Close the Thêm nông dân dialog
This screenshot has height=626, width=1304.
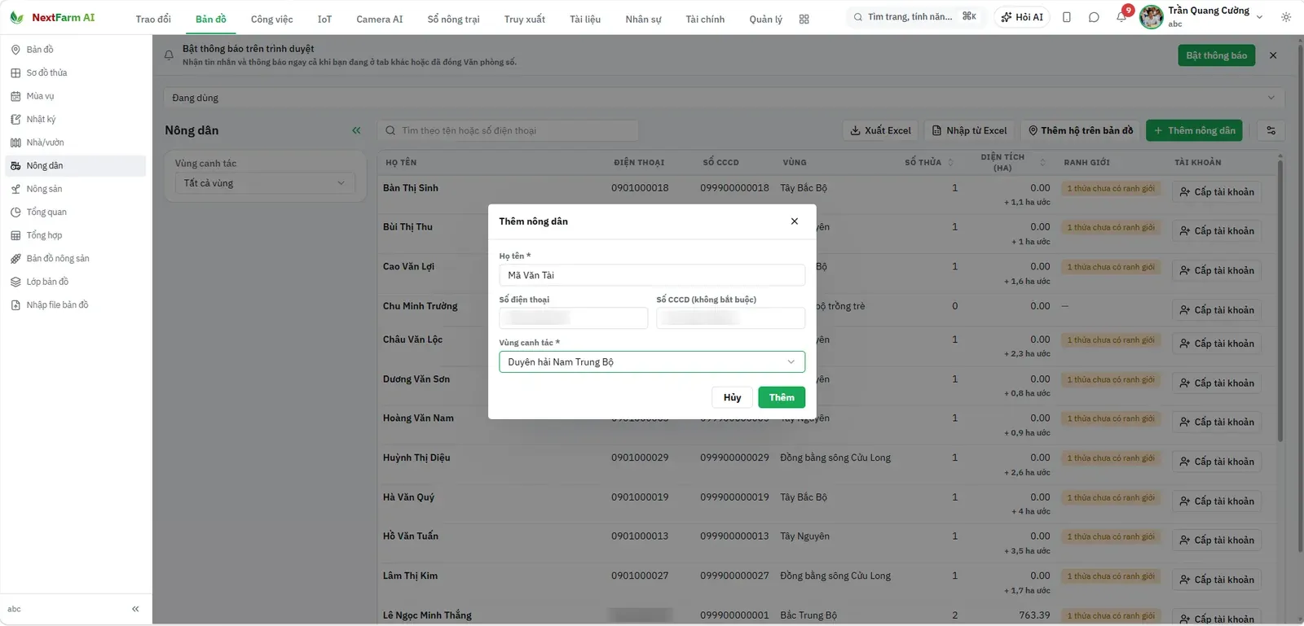795,221
